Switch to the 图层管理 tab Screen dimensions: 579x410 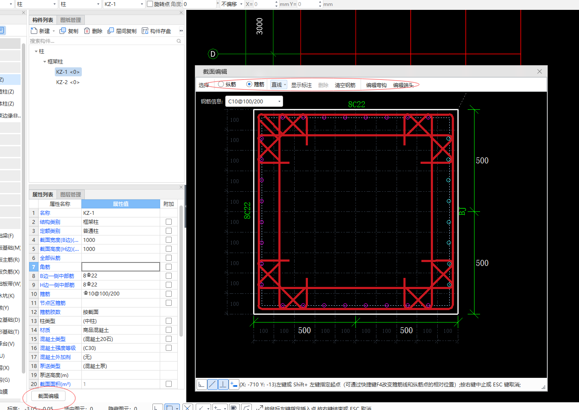click(x=71, y=195)
